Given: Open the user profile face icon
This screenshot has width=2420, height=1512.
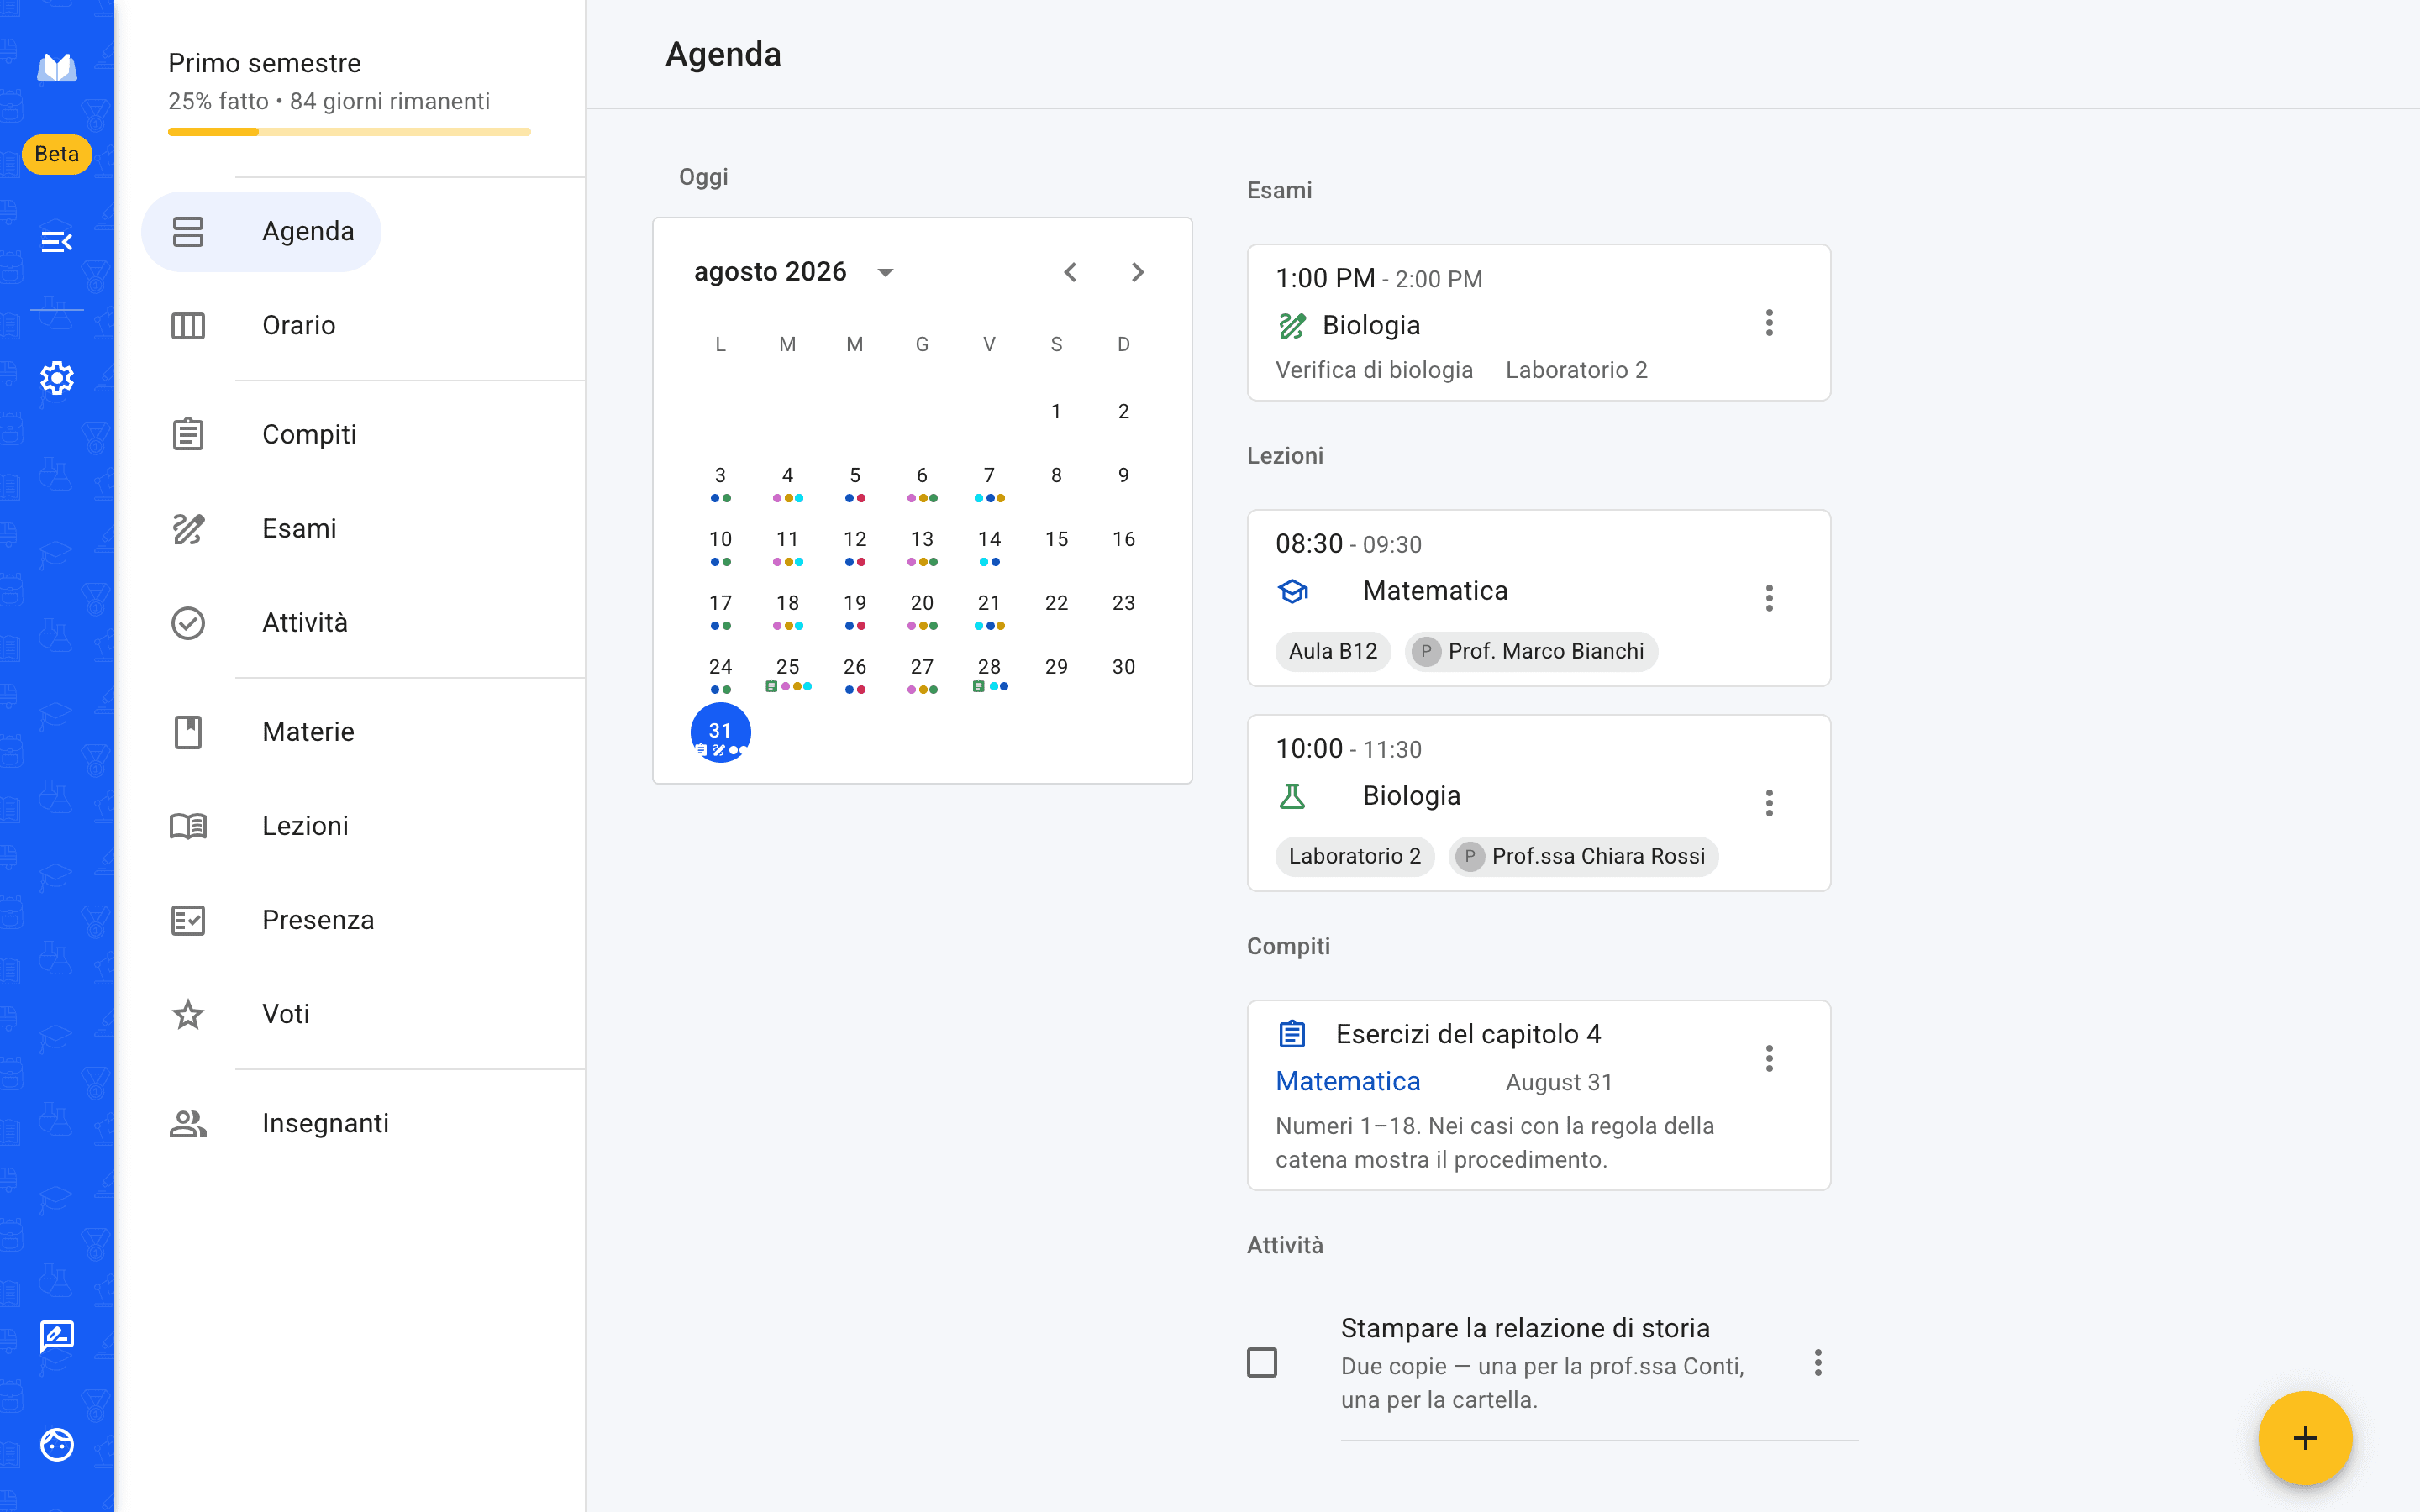Looking at the screenshot, I should pos(57,1444).
